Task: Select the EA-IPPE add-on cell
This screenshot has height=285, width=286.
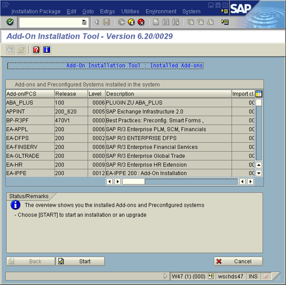Action: pyautogui.click(x=30, y=173)
